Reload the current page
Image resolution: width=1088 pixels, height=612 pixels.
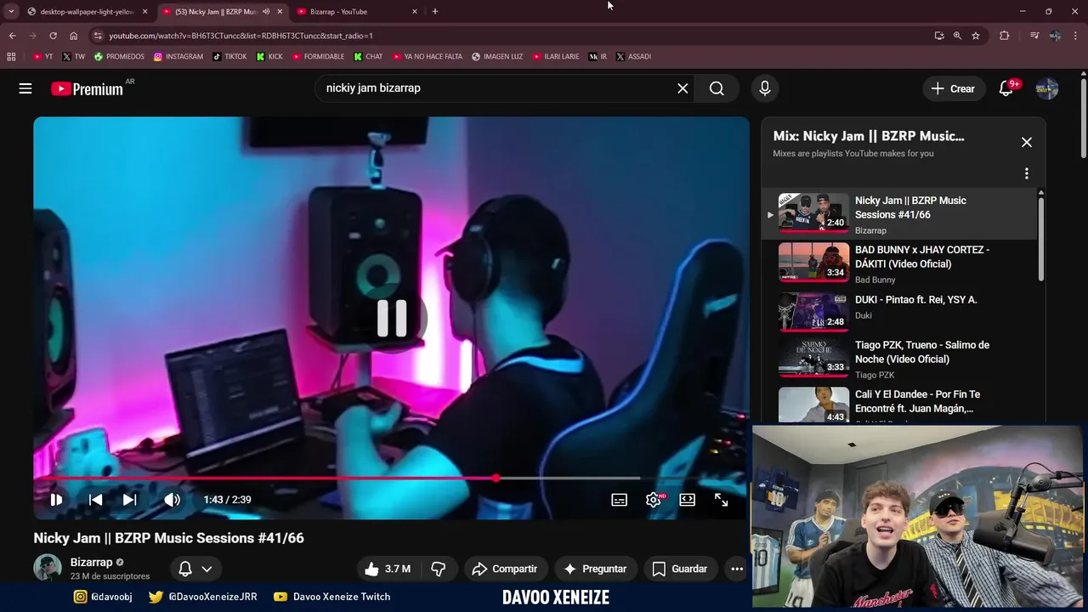53,36
